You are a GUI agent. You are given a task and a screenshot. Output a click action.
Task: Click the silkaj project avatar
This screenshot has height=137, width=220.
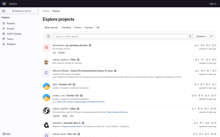47,111
